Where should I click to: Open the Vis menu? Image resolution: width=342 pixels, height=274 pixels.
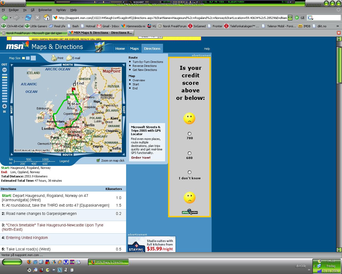point(25,10)
